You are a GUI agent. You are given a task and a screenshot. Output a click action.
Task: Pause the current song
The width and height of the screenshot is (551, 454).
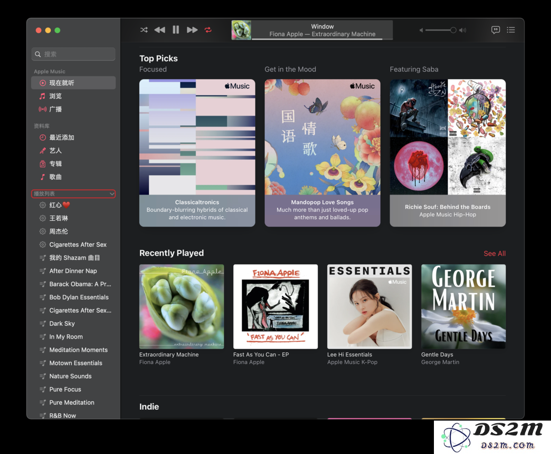176,30
